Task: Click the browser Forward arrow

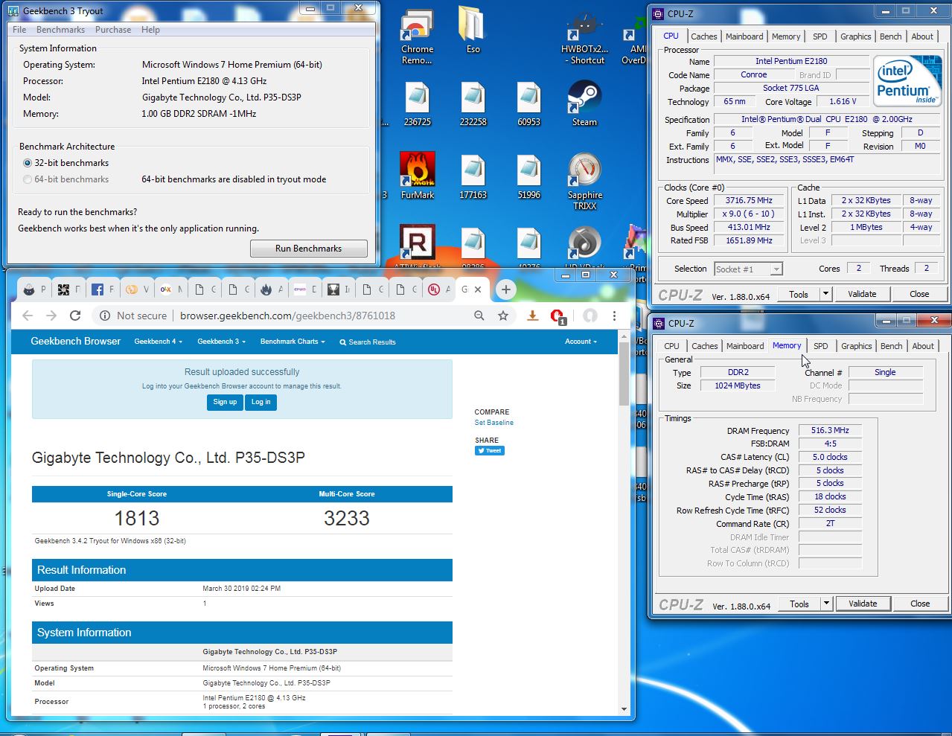Action: click(51, 316)
